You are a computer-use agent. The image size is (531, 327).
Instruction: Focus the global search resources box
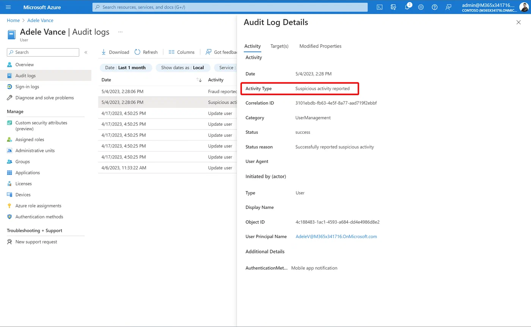230,7
